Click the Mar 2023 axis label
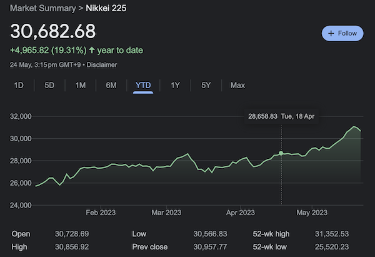 point(166,213)
